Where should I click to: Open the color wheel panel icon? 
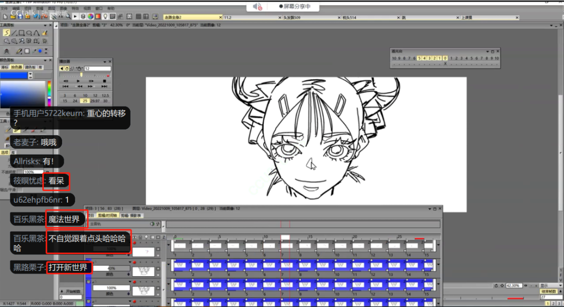point(91,17)
